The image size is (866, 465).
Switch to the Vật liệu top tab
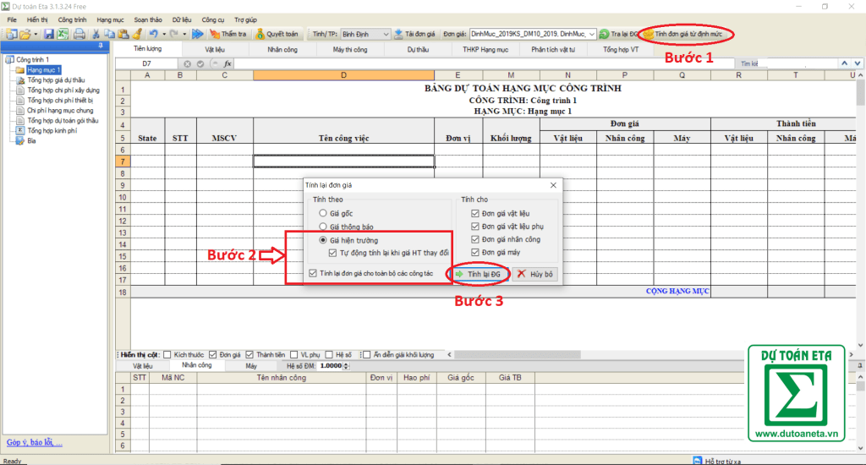[215, 50]
